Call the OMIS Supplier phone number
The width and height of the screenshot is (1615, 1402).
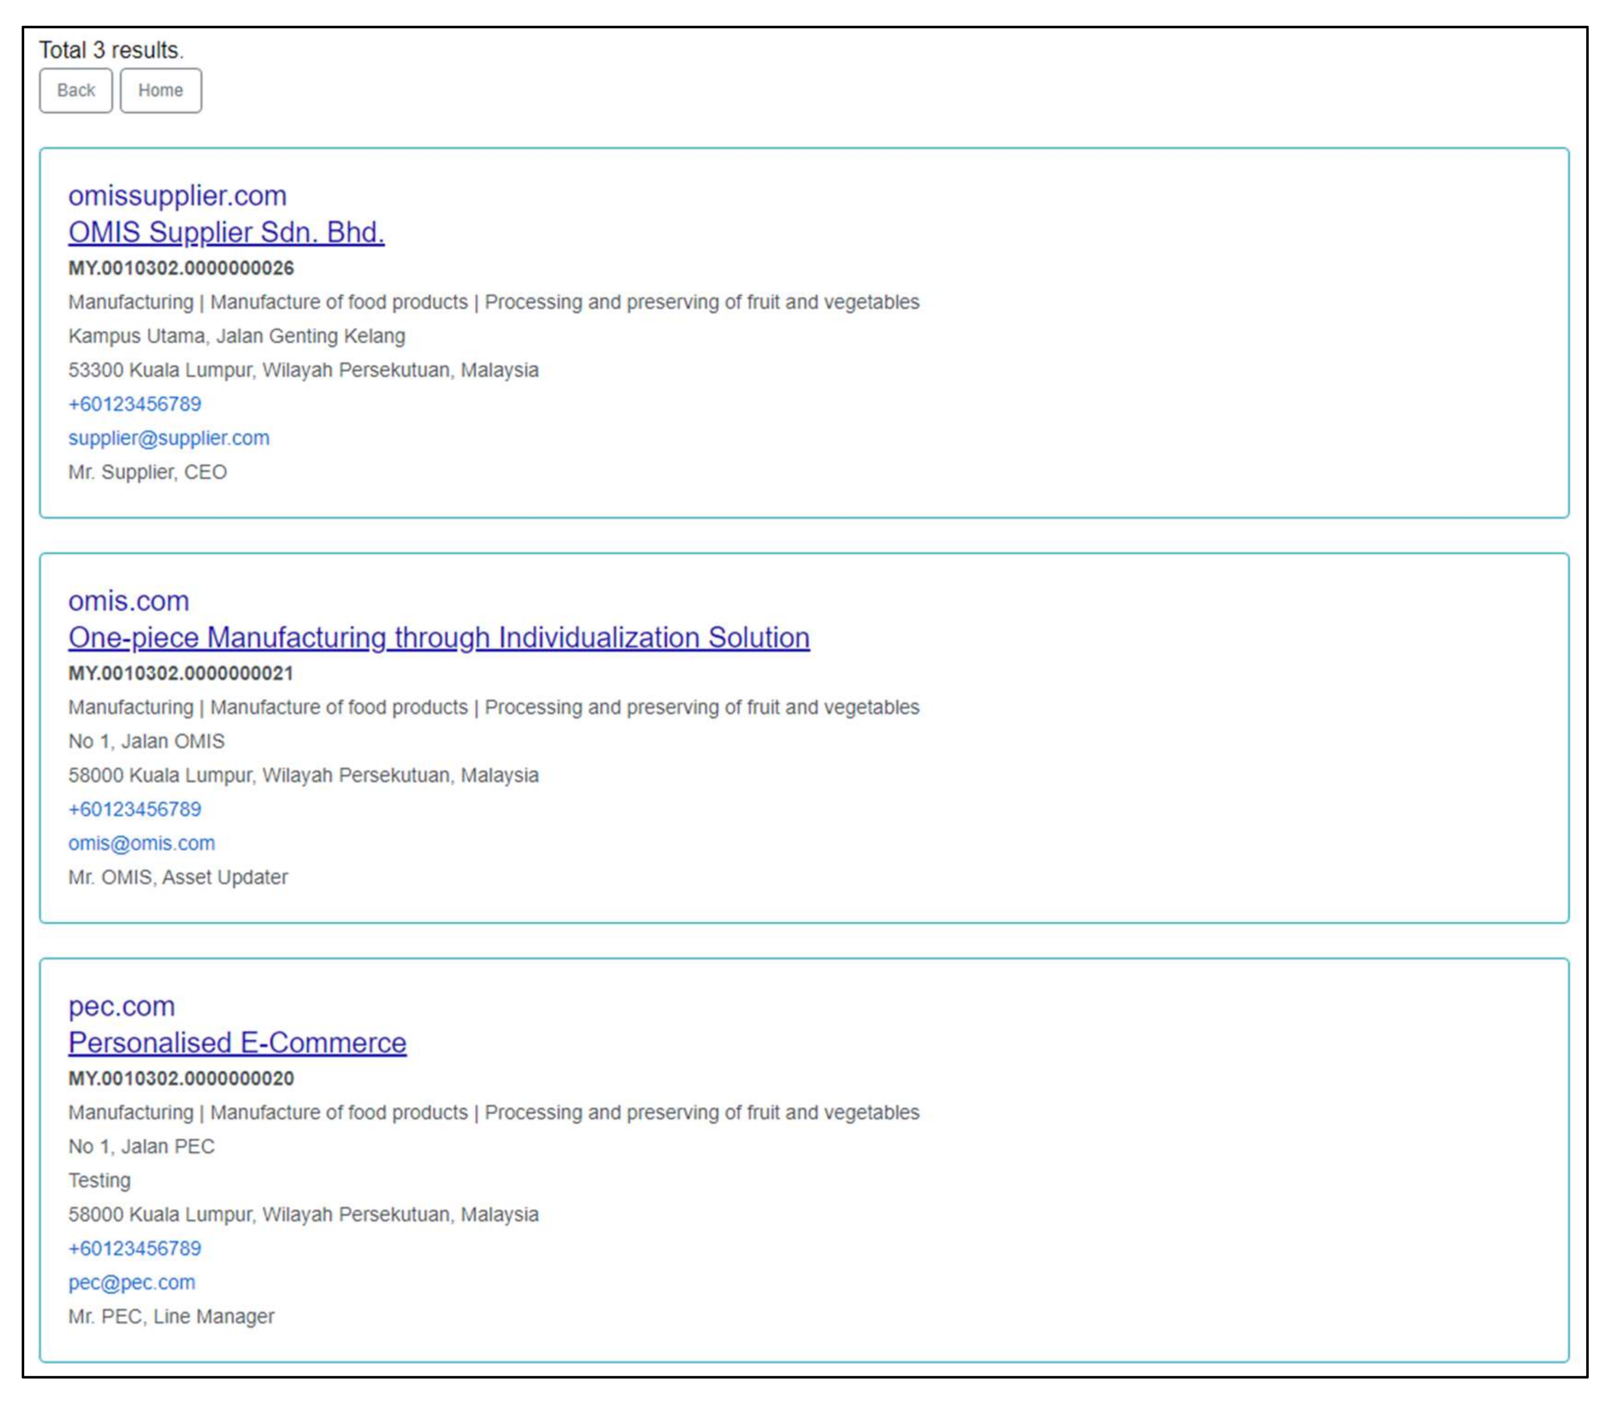pos(135,404)
